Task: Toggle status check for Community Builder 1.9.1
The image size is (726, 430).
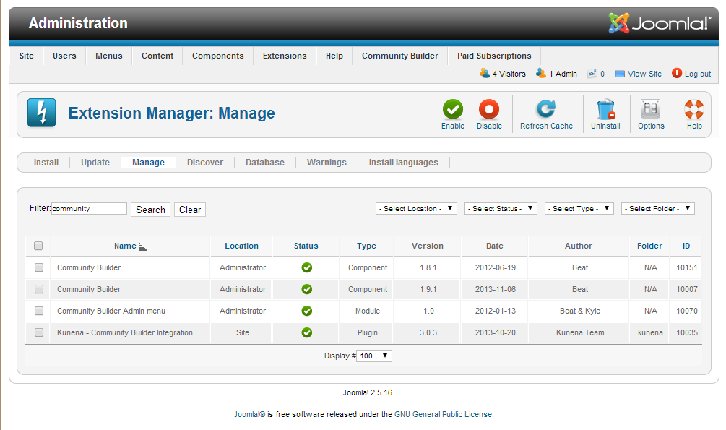Action: 306,289
